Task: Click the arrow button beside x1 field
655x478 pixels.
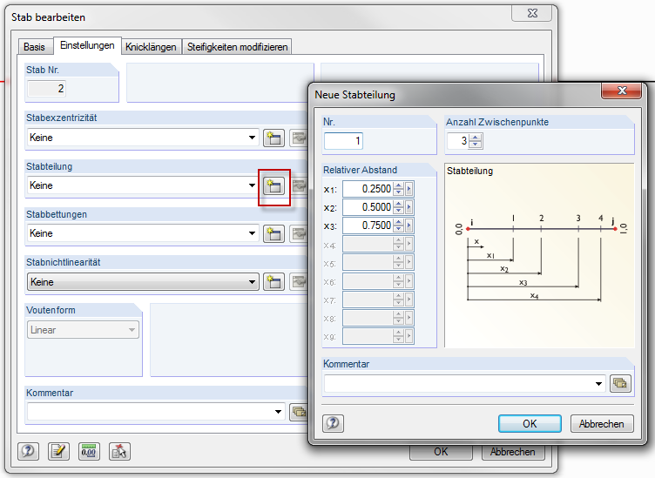Action: (x=409, y=189)
